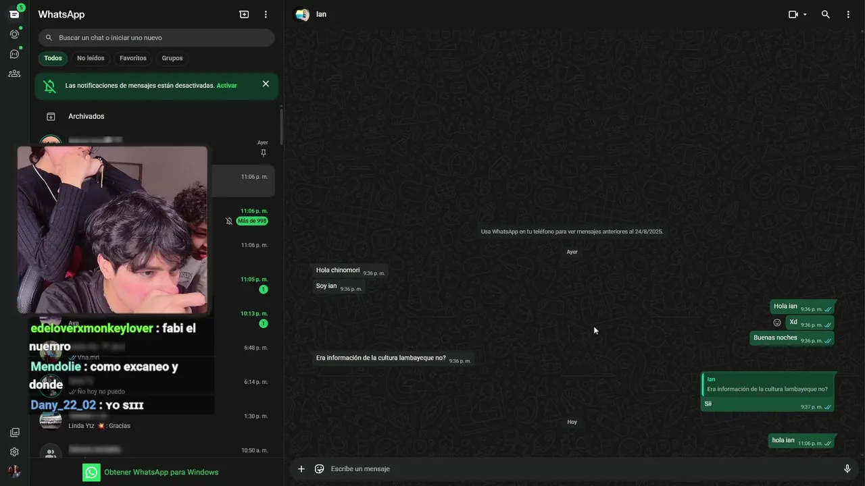Click Activar notifications link
Viewport: 865px width, 486px height.
(x=226, y=86)
